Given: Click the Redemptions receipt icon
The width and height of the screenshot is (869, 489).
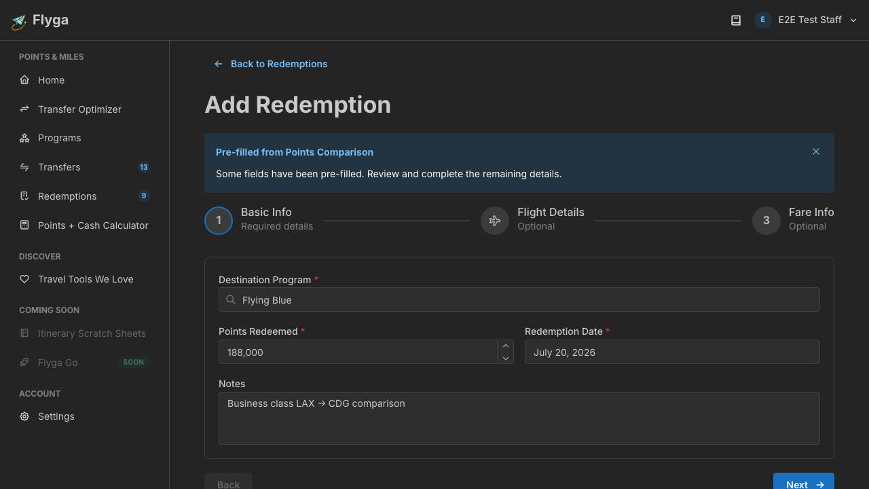Looking at the screenshot, I should click(x=24, y=196).
